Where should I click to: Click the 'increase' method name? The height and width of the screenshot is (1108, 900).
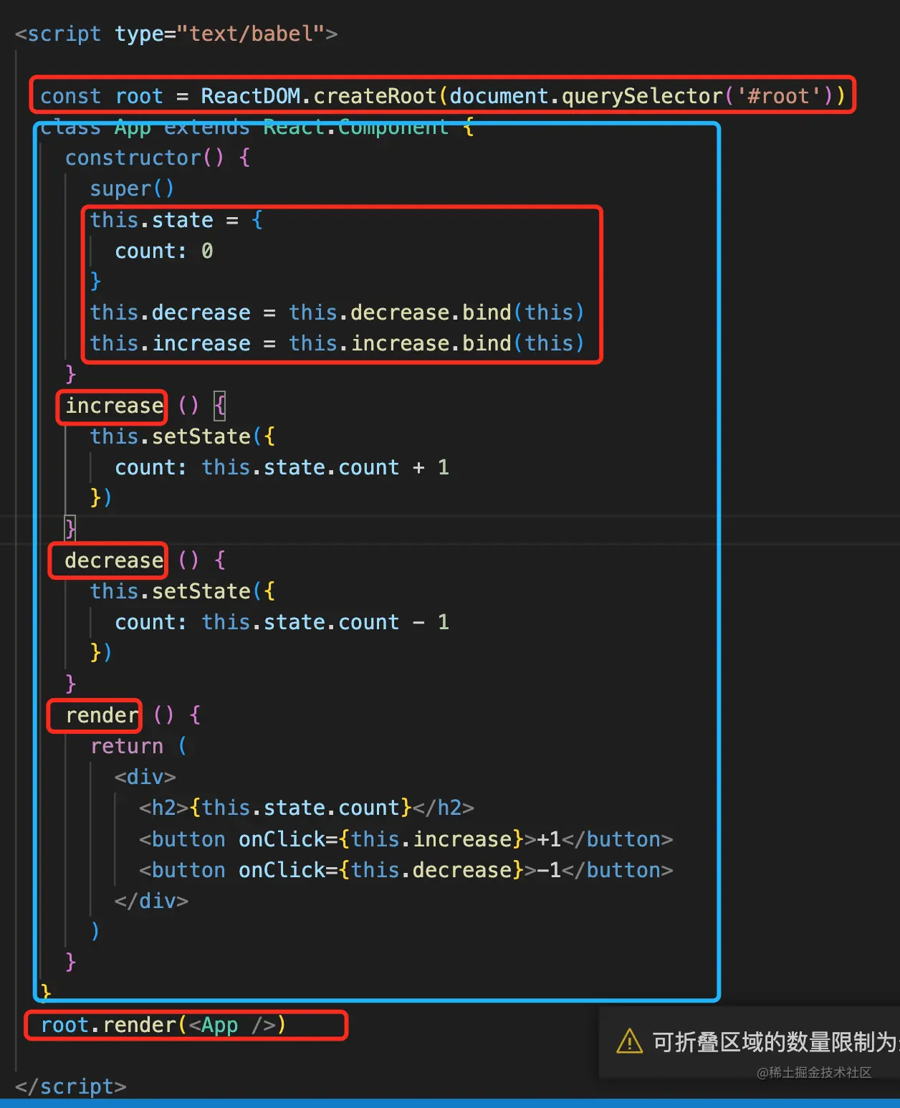click(x=114, y=406)
